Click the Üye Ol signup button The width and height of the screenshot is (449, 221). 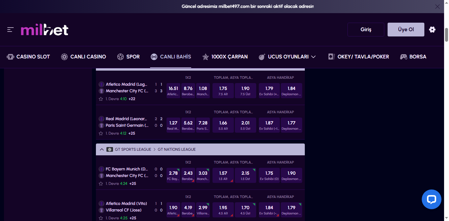point(406,30)
